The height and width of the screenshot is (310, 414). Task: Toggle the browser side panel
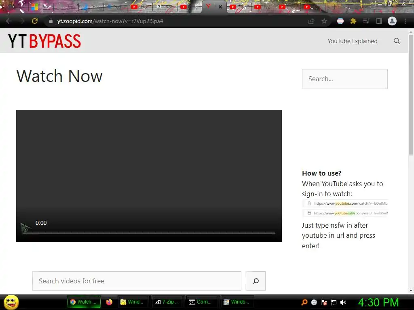pos(379,21)
